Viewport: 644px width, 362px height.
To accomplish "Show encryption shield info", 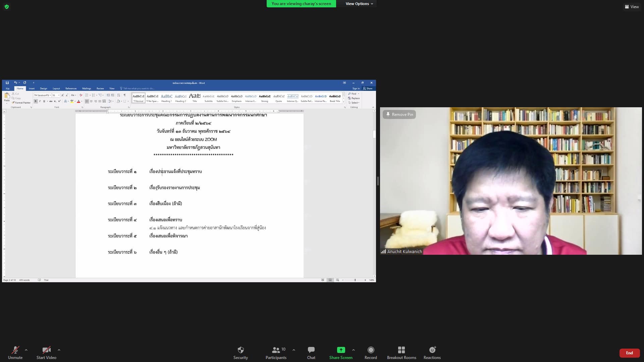I will 7,6.
